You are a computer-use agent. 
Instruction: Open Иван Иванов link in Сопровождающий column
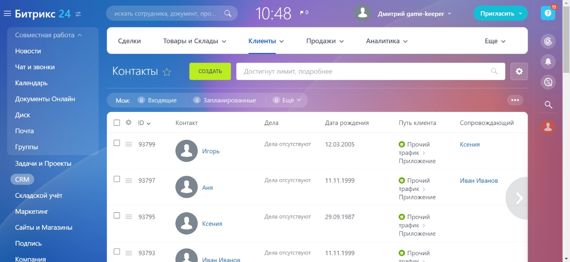point(479,180)
